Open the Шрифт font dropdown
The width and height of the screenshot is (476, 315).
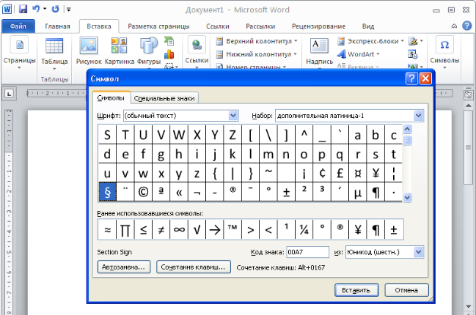click(x=232, y=116)
